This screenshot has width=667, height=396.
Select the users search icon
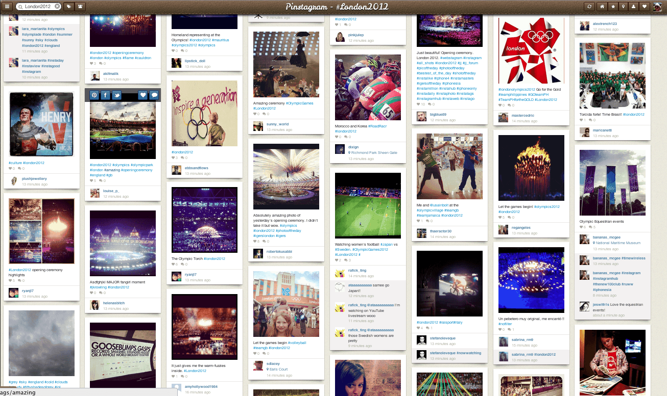tap(81, 7)
